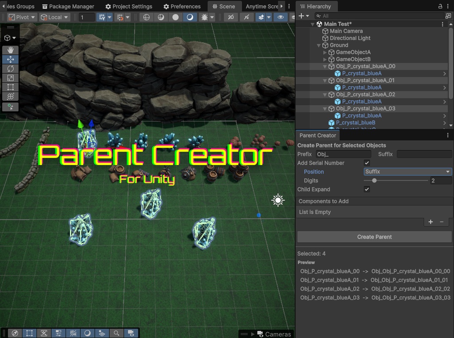Click the moon icon in bottom overlay bar

click(87, 333)
